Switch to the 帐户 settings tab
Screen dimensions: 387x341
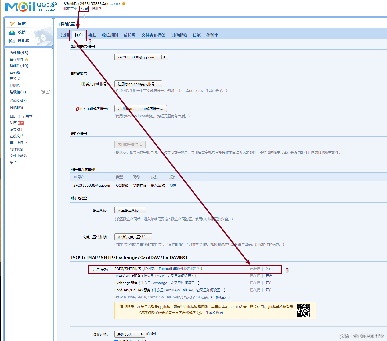click(79, 35)
